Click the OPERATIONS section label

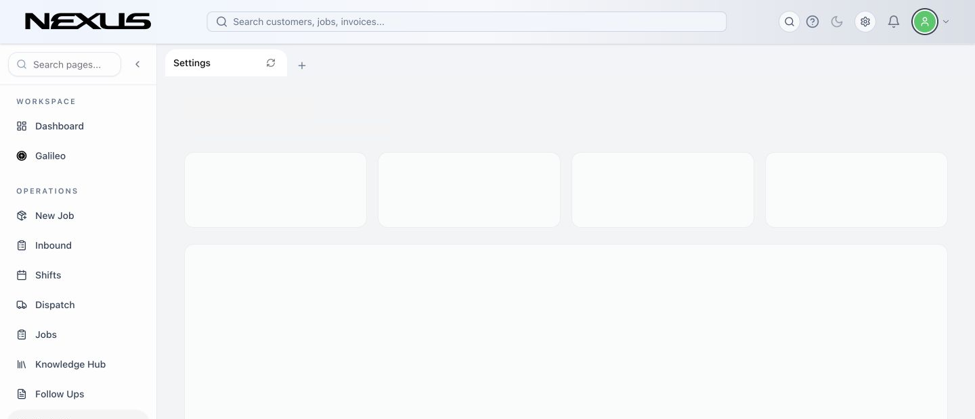[x=47, y=191]
